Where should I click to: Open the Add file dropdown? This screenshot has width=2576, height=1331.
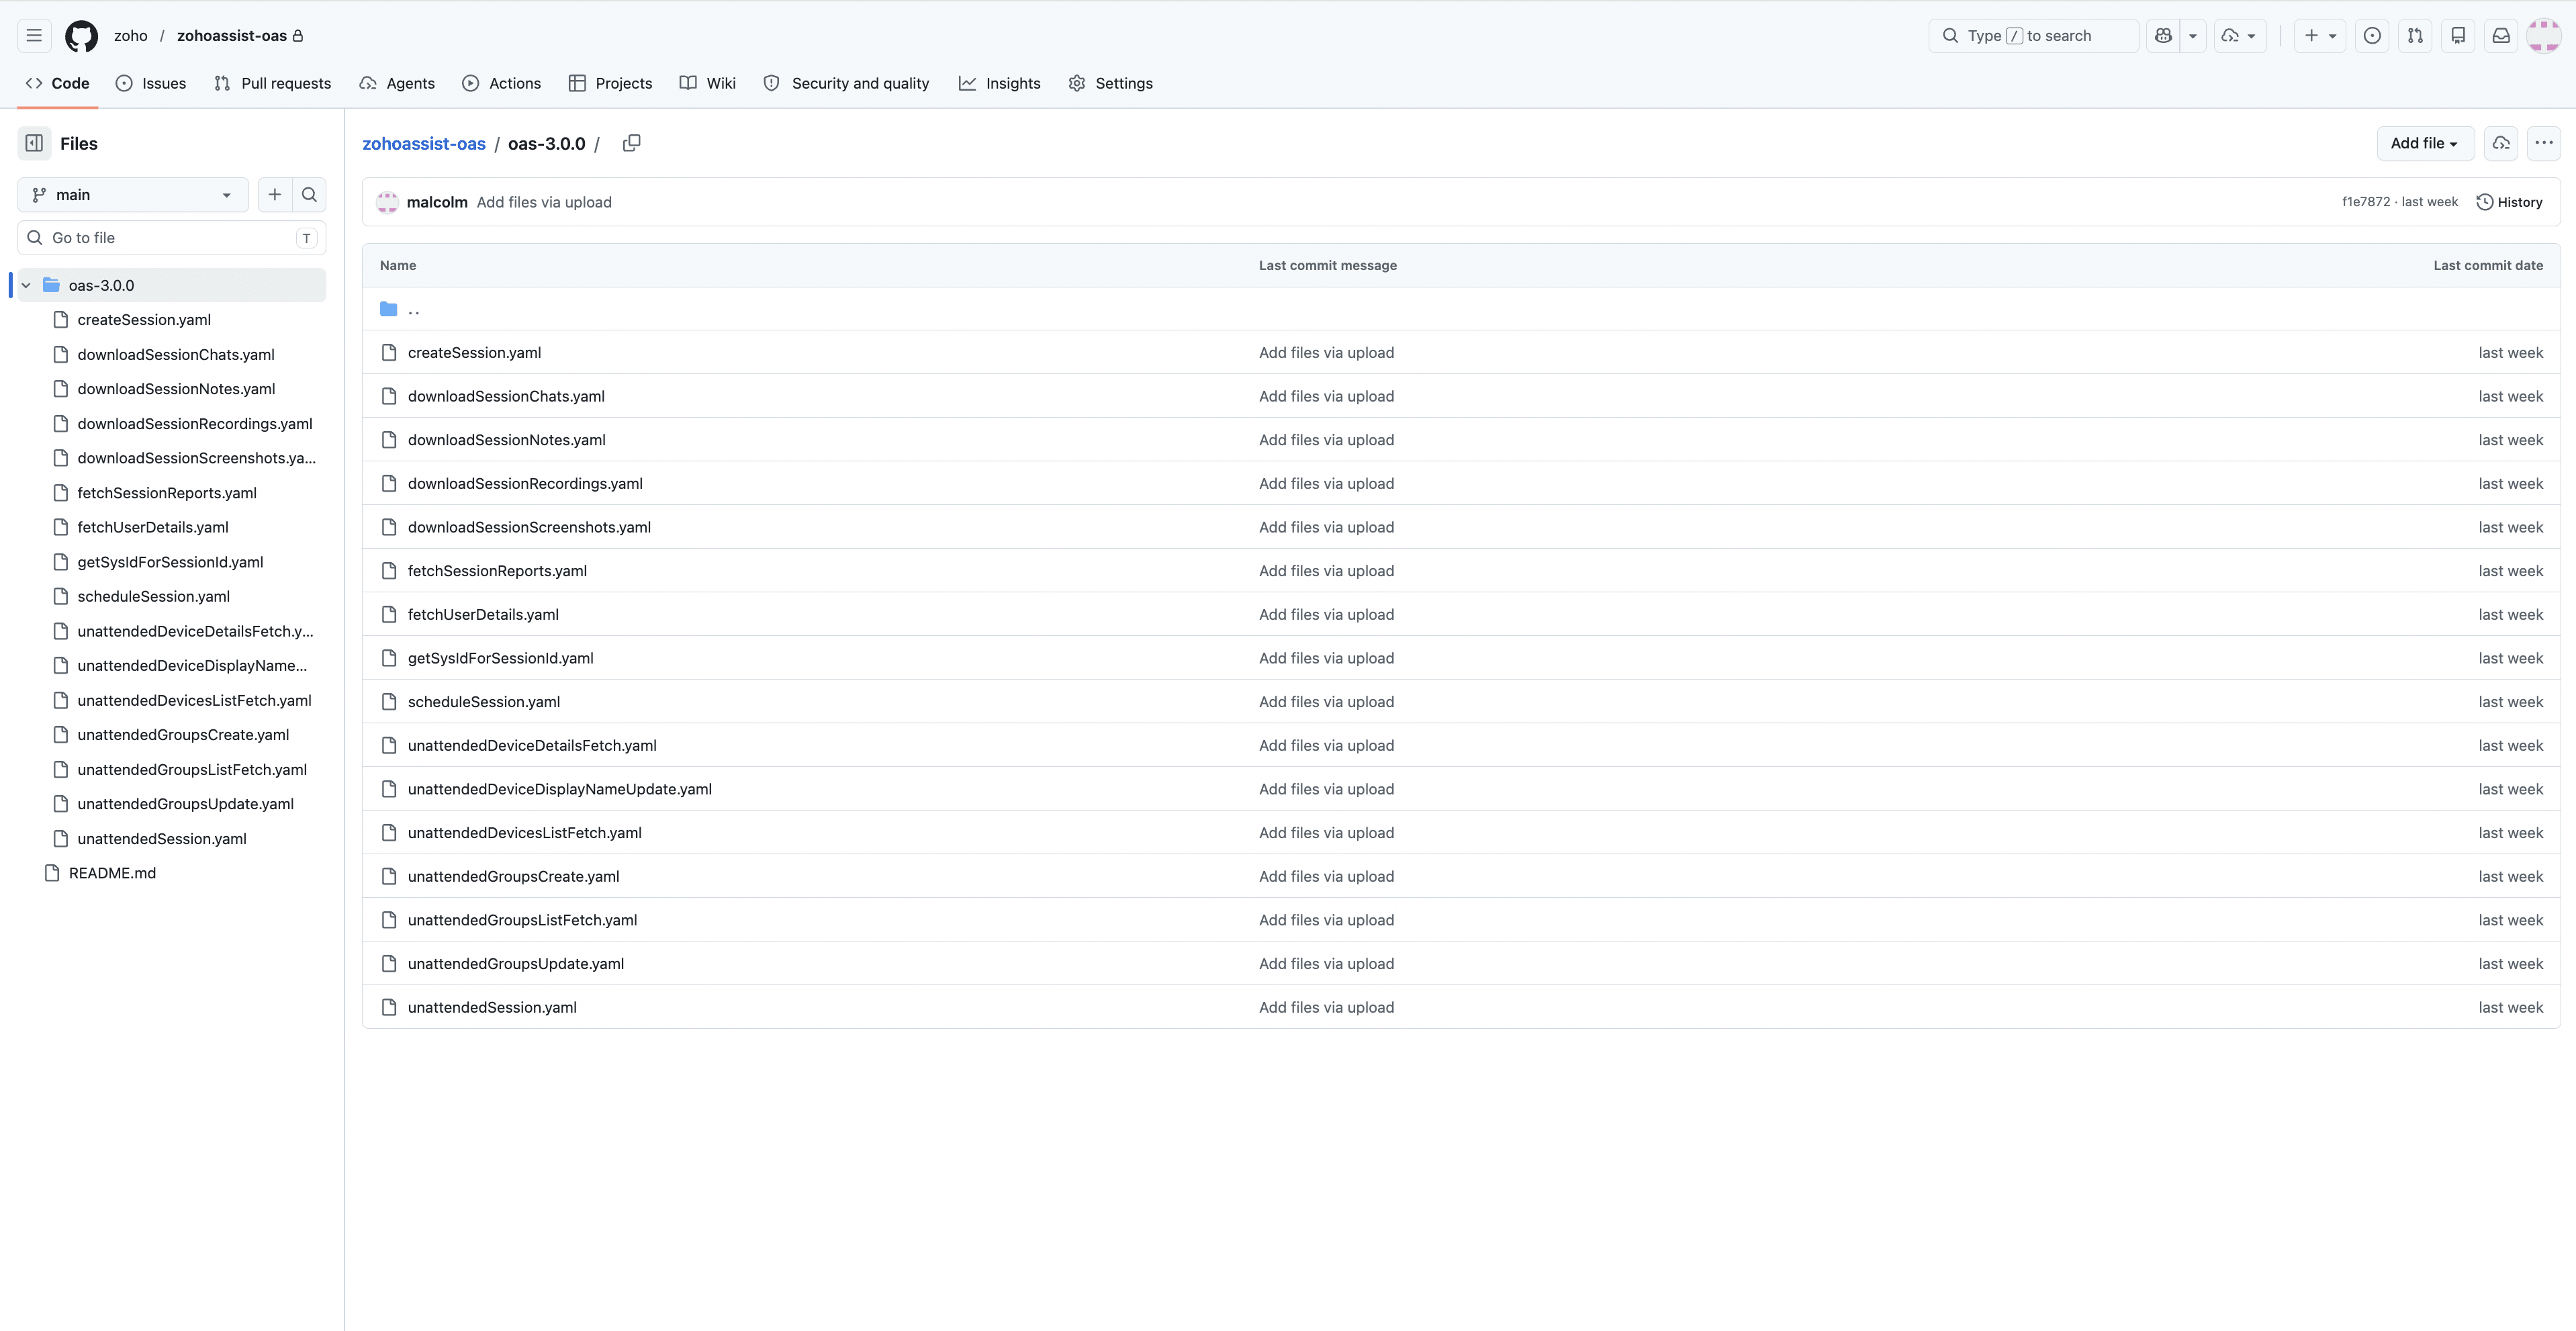pos(2425,143)
